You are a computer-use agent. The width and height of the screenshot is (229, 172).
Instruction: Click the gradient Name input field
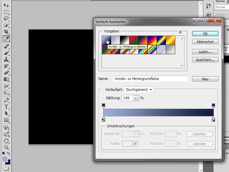(150, 79)
